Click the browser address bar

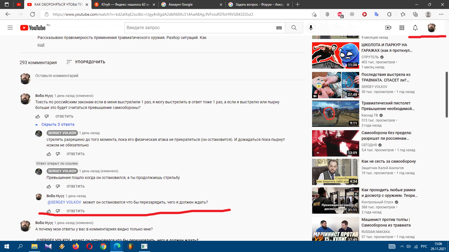(180, 14)
